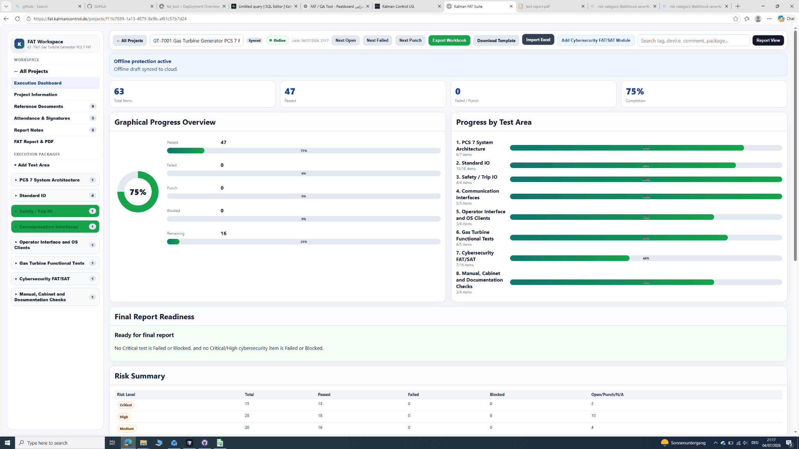Image resolution: width=799 pixels, height=449 pixels.
Task: Click the page vertical scrollbar
Action: click(795, 146)
